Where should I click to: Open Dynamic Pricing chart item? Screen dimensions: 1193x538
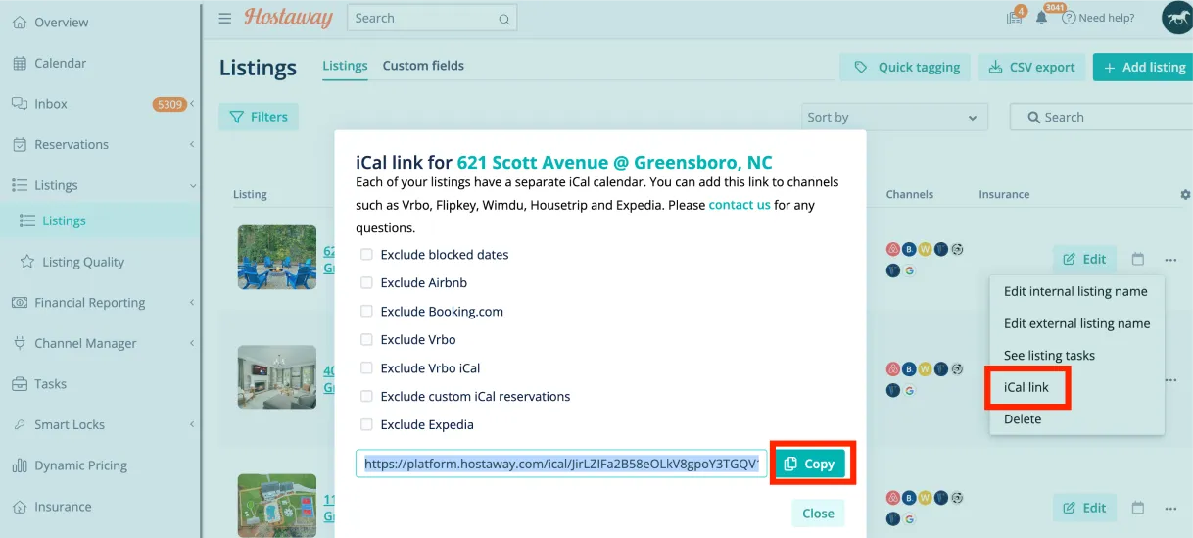pos(70,465)
